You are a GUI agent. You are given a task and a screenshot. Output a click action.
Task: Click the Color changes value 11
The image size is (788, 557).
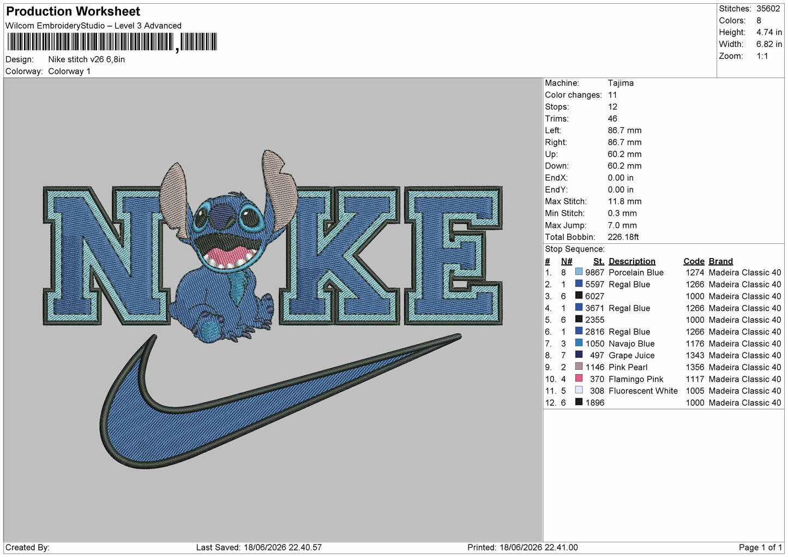point(612,95)
